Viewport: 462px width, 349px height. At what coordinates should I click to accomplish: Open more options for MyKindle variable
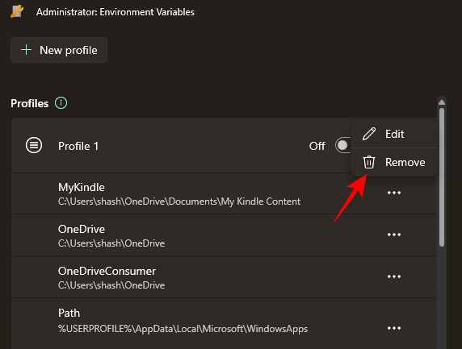(394, 193)
